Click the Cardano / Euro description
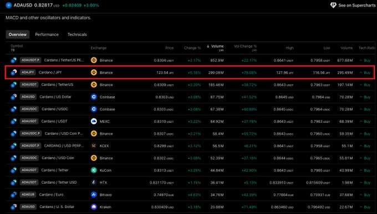This screenshot has width=377, height=214. (51, 195)
